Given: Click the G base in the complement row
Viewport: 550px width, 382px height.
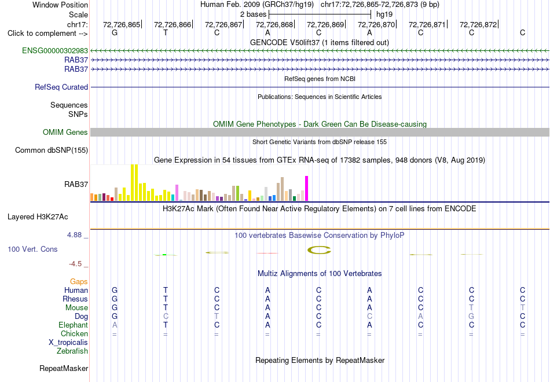Looking at the screenshot, I should [115, 33].
